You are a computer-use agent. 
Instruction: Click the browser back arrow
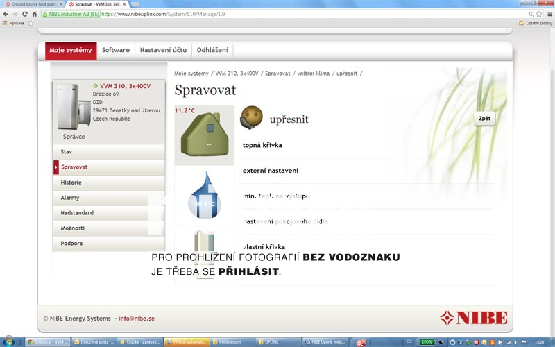tap(6, 14)
